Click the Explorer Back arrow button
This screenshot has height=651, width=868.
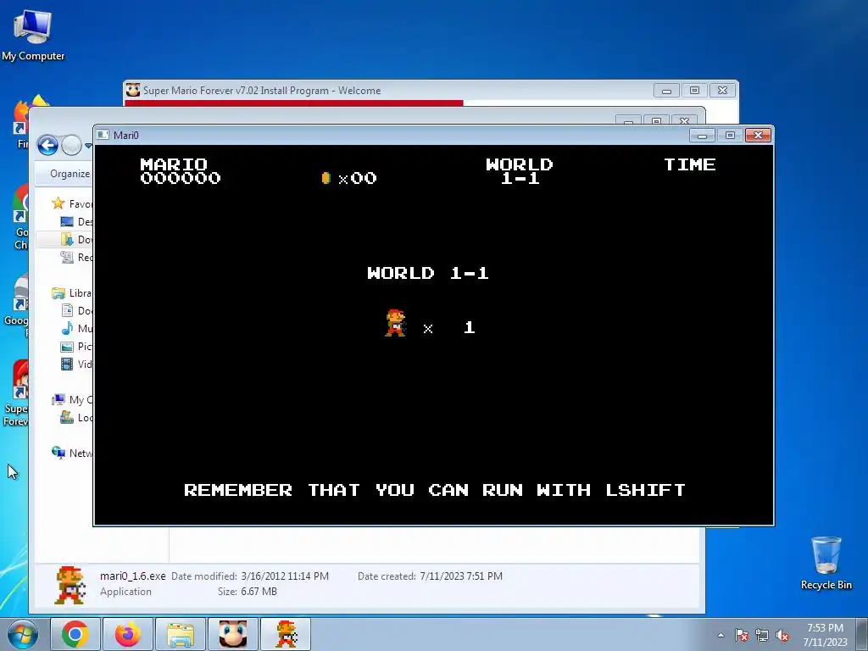point(47,146)
